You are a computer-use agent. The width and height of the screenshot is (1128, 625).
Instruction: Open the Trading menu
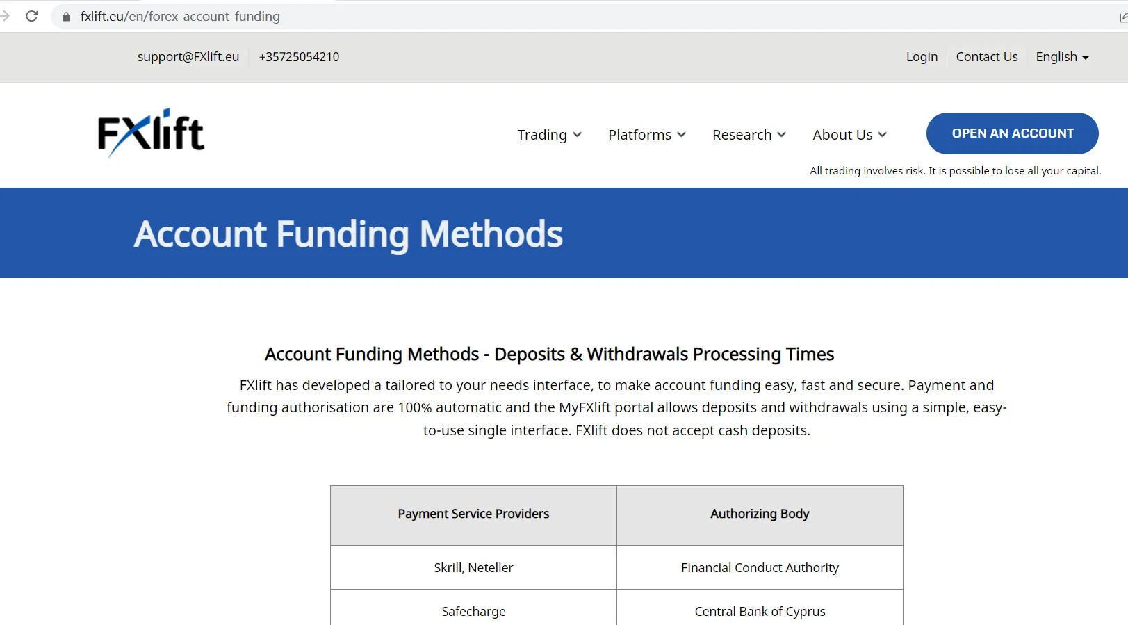(x=549, y=135)
